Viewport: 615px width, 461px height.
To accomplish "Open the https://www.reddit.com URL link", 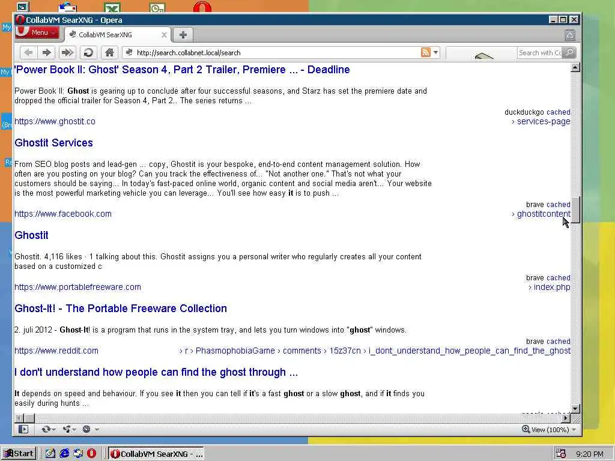I will point(56,351).
